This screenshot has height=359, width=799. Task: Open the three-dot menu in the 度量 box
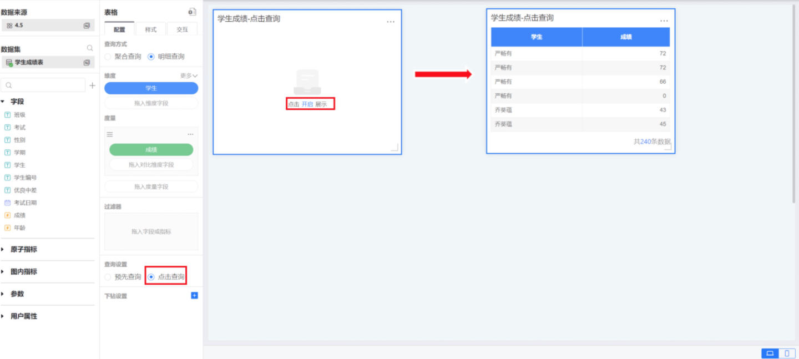coord(190,134)
